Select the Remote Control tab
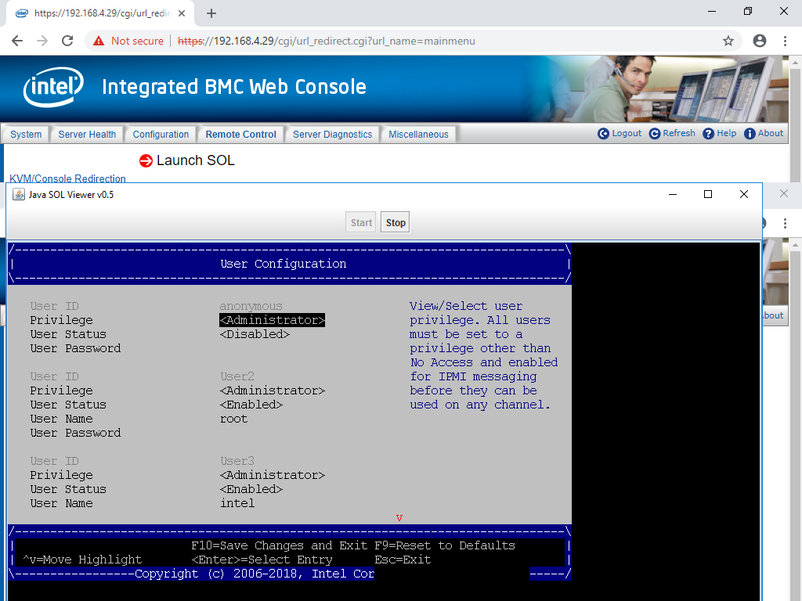The image size is (802, 601). [x=241, y=135]
